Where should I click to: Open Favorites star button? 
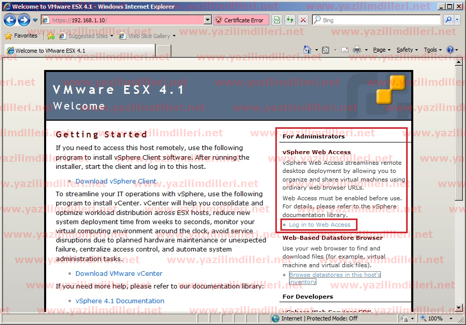[21, 35]
